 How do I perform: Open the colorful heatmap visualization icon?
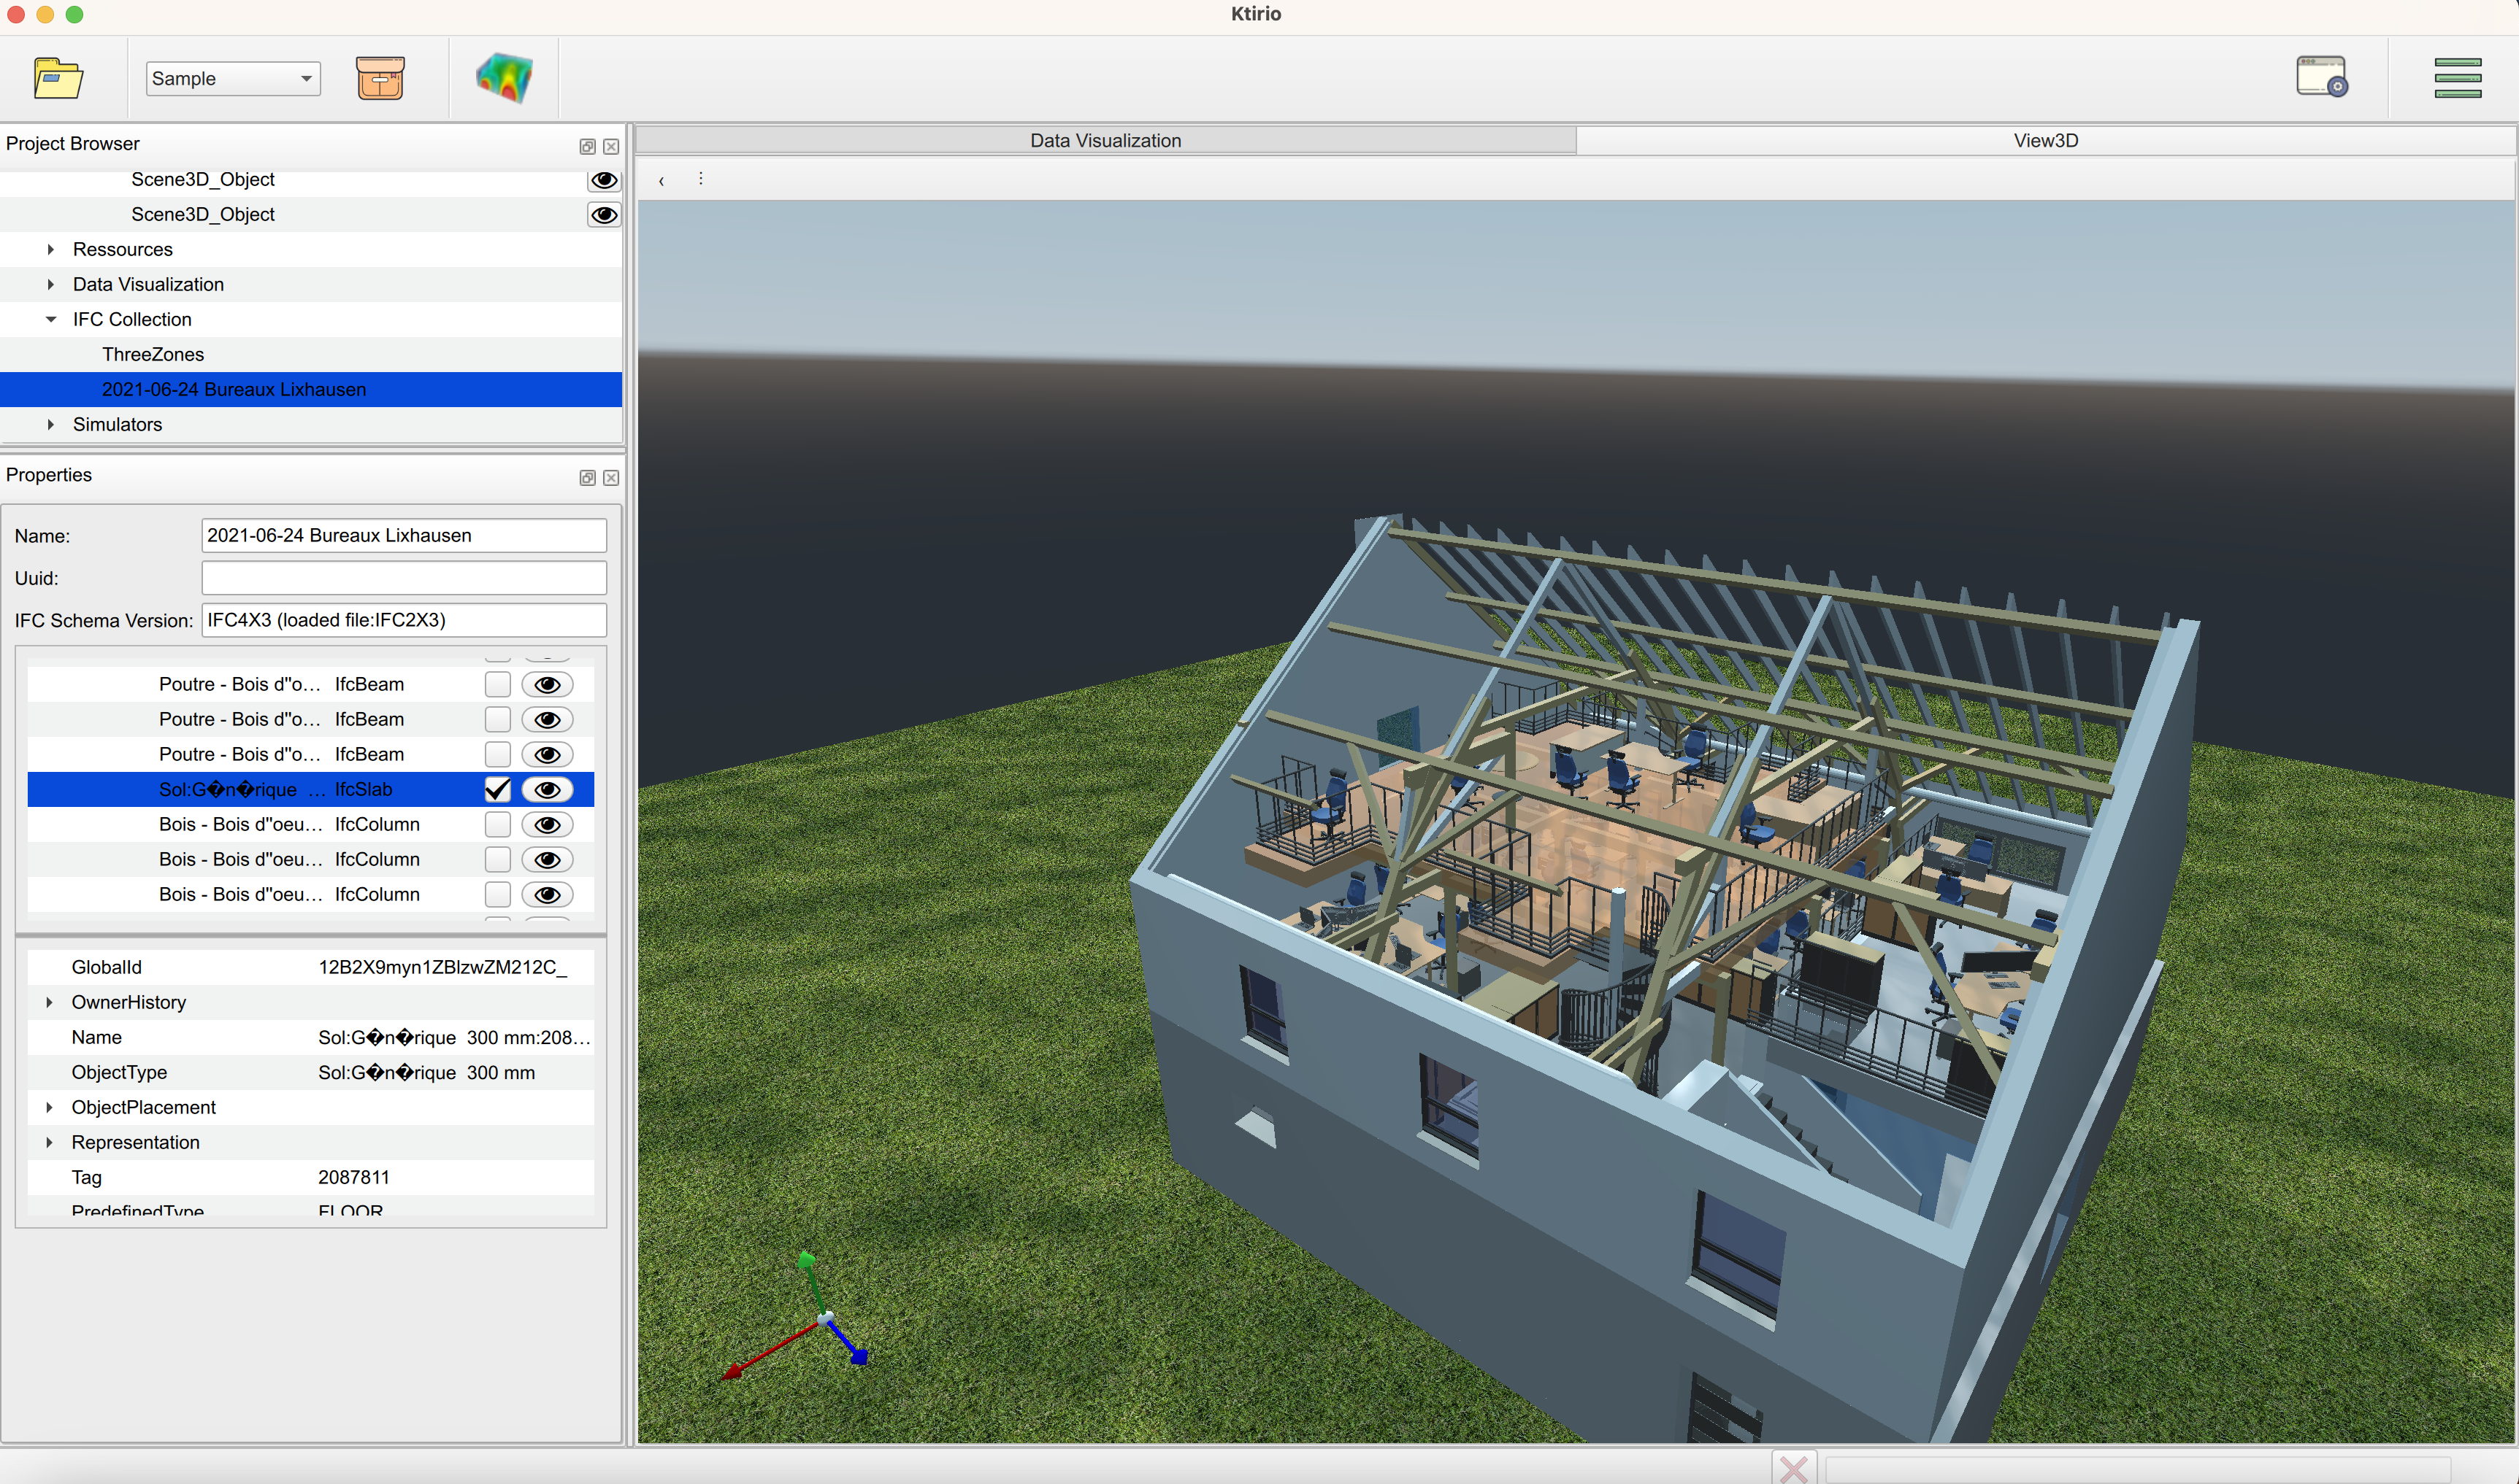click(x=505, y=78)
